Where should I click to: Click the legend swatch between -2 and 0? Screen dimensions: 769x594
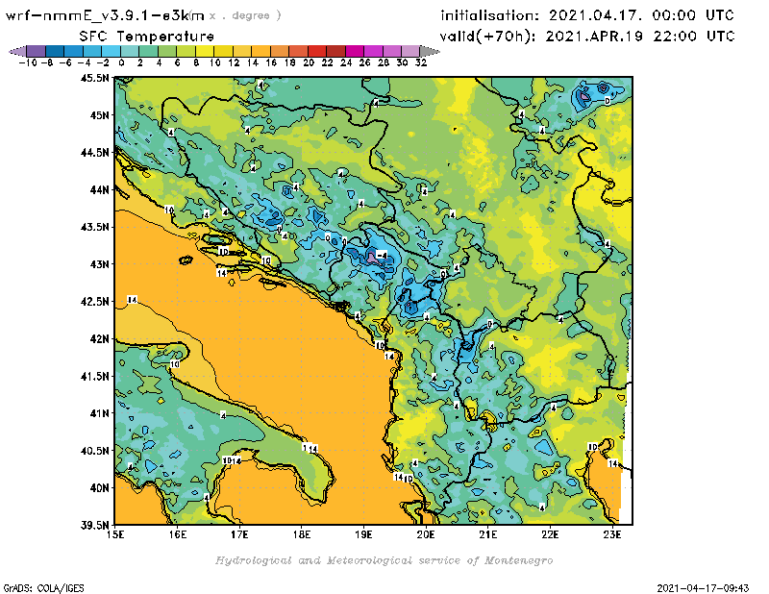(x=111, y=51)
